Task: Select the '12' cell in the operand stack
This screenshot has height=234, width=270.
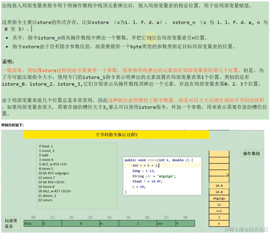Action: pos(219,205)
